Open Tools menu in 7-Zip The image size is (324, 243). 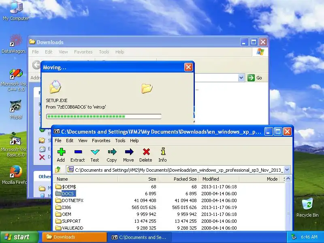pos(120,141)
